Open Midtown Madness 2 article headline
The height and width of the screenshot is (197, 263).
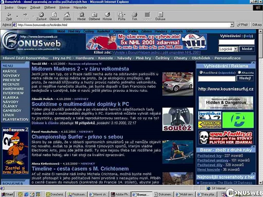pos(80,69)
